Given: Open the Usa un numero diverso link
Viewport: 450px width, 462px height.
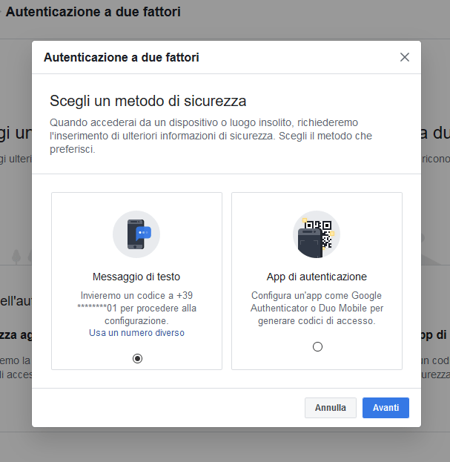Looking at the screenshot, I should (x=136, y=333).
